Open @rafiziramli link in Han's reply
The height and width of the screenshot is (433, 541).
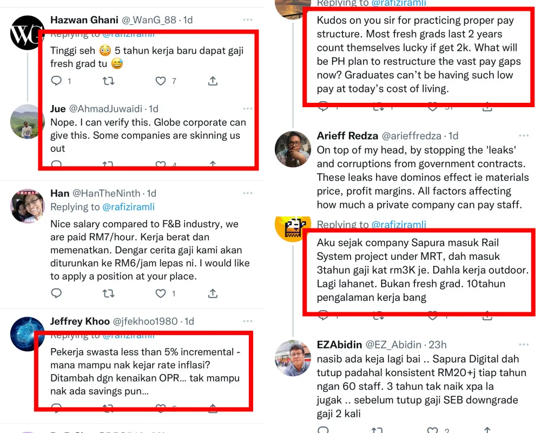coord(129,207)
